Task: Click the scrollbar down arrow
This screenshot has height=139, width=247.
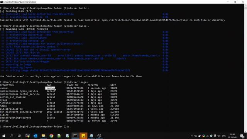Action: pos(245,131)
